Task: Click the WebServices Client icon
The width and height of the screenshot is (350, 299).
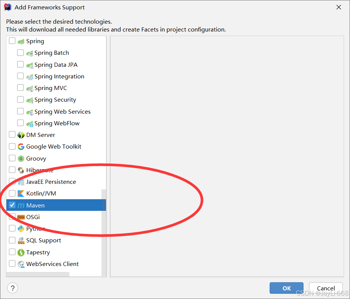Action: point(21,264)
